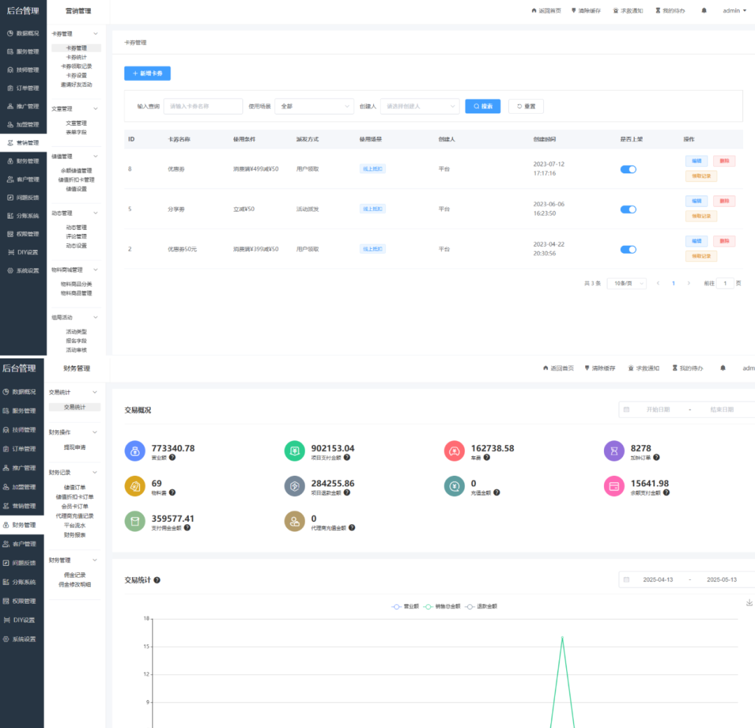Image resolution: width=755 pixels, height=728 pixels.
Task: Toggle the 退款金额 series in chart legend
Action: [x=482, y=606]
